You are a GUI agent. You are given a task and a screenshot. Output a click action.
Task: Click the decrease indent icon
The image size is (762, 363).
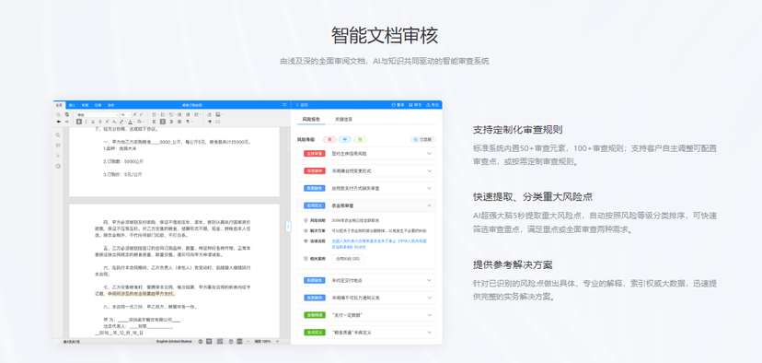[x=179, y=115]
